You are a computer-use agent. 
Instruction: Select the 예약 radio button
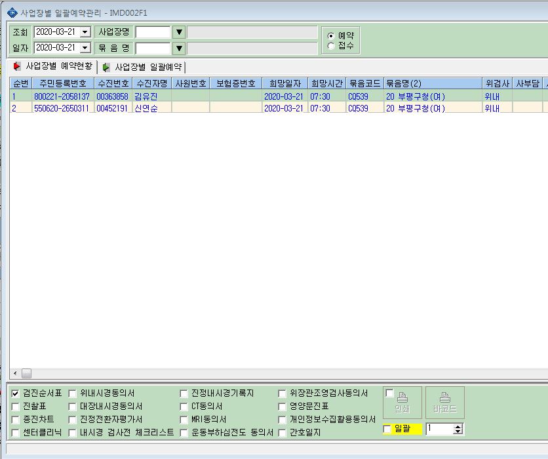point(330,35)
